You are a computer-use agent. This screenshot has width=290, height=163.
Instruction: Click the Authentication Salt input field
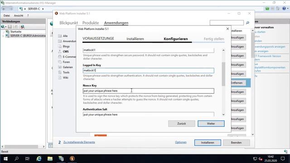148,115
